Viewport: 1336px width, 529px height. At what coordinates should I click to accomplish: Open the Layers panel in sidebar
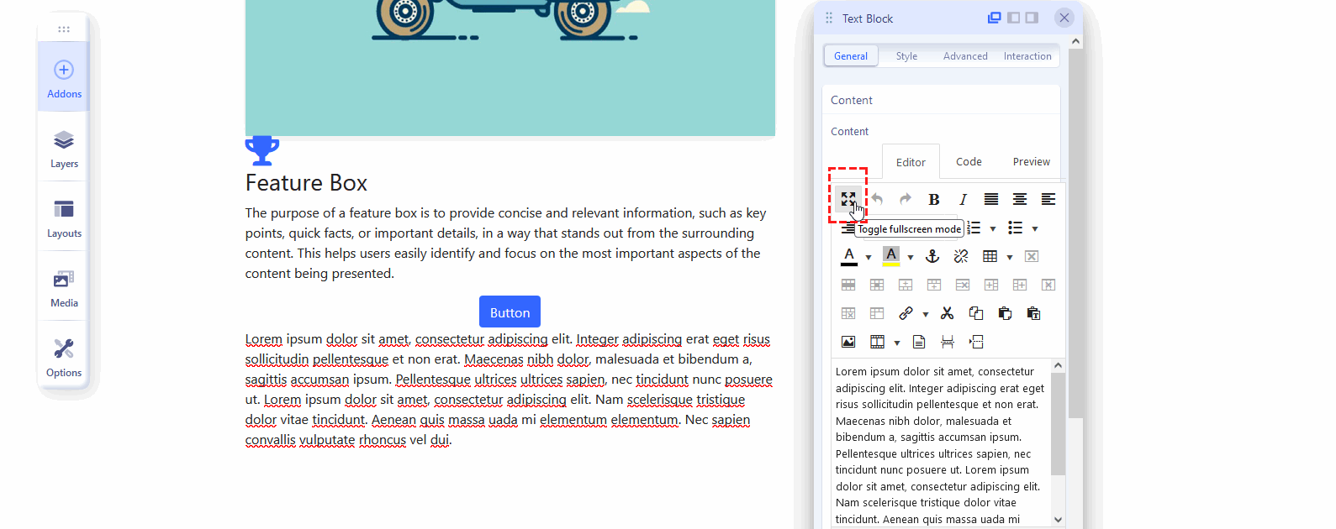(64, 149)
